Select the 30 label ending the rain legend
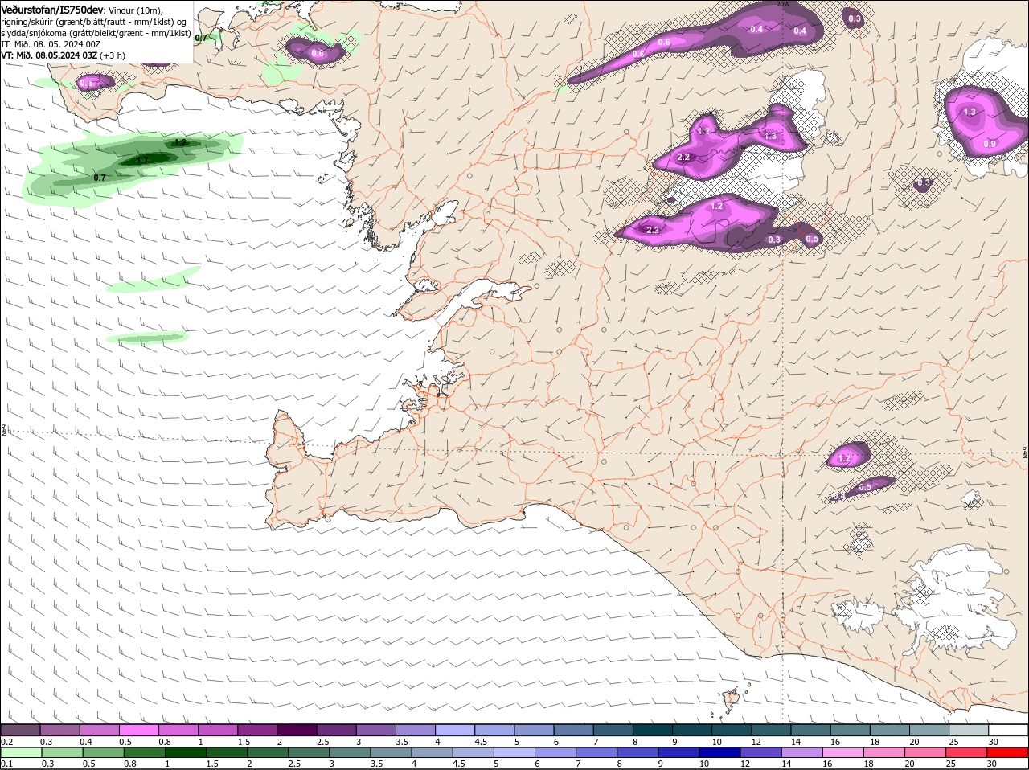The width and height of the screenshot is (1029, 770). click(x=992, y=764)
